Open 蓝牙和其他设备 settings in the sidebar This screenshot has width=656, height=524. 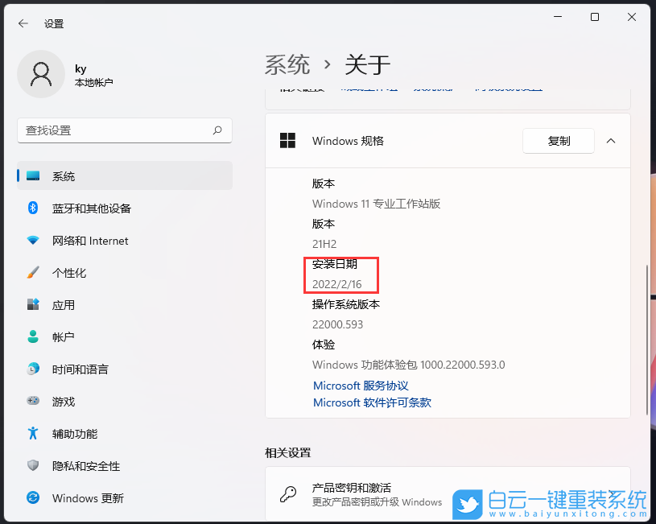33,208
